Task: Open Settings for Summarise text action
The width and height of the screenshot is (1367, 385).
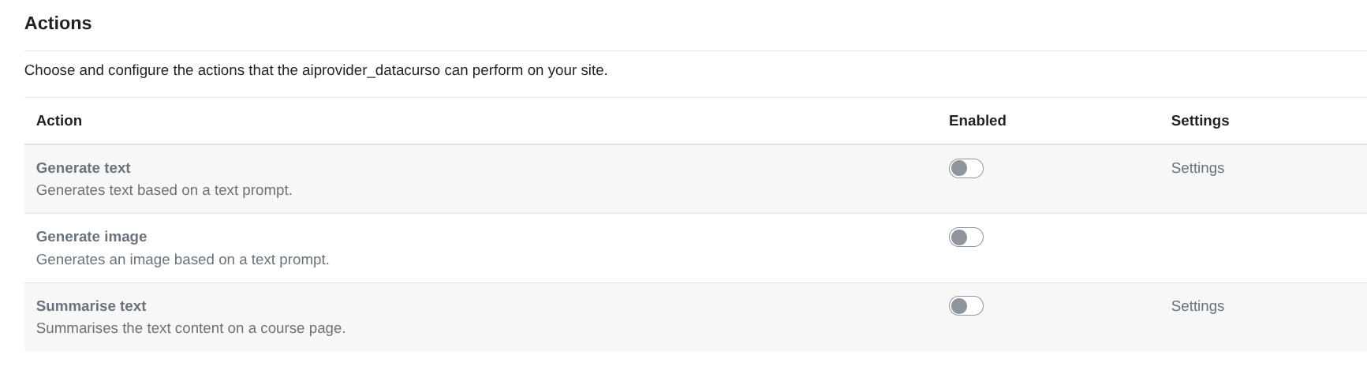Action: point(1197,306)
